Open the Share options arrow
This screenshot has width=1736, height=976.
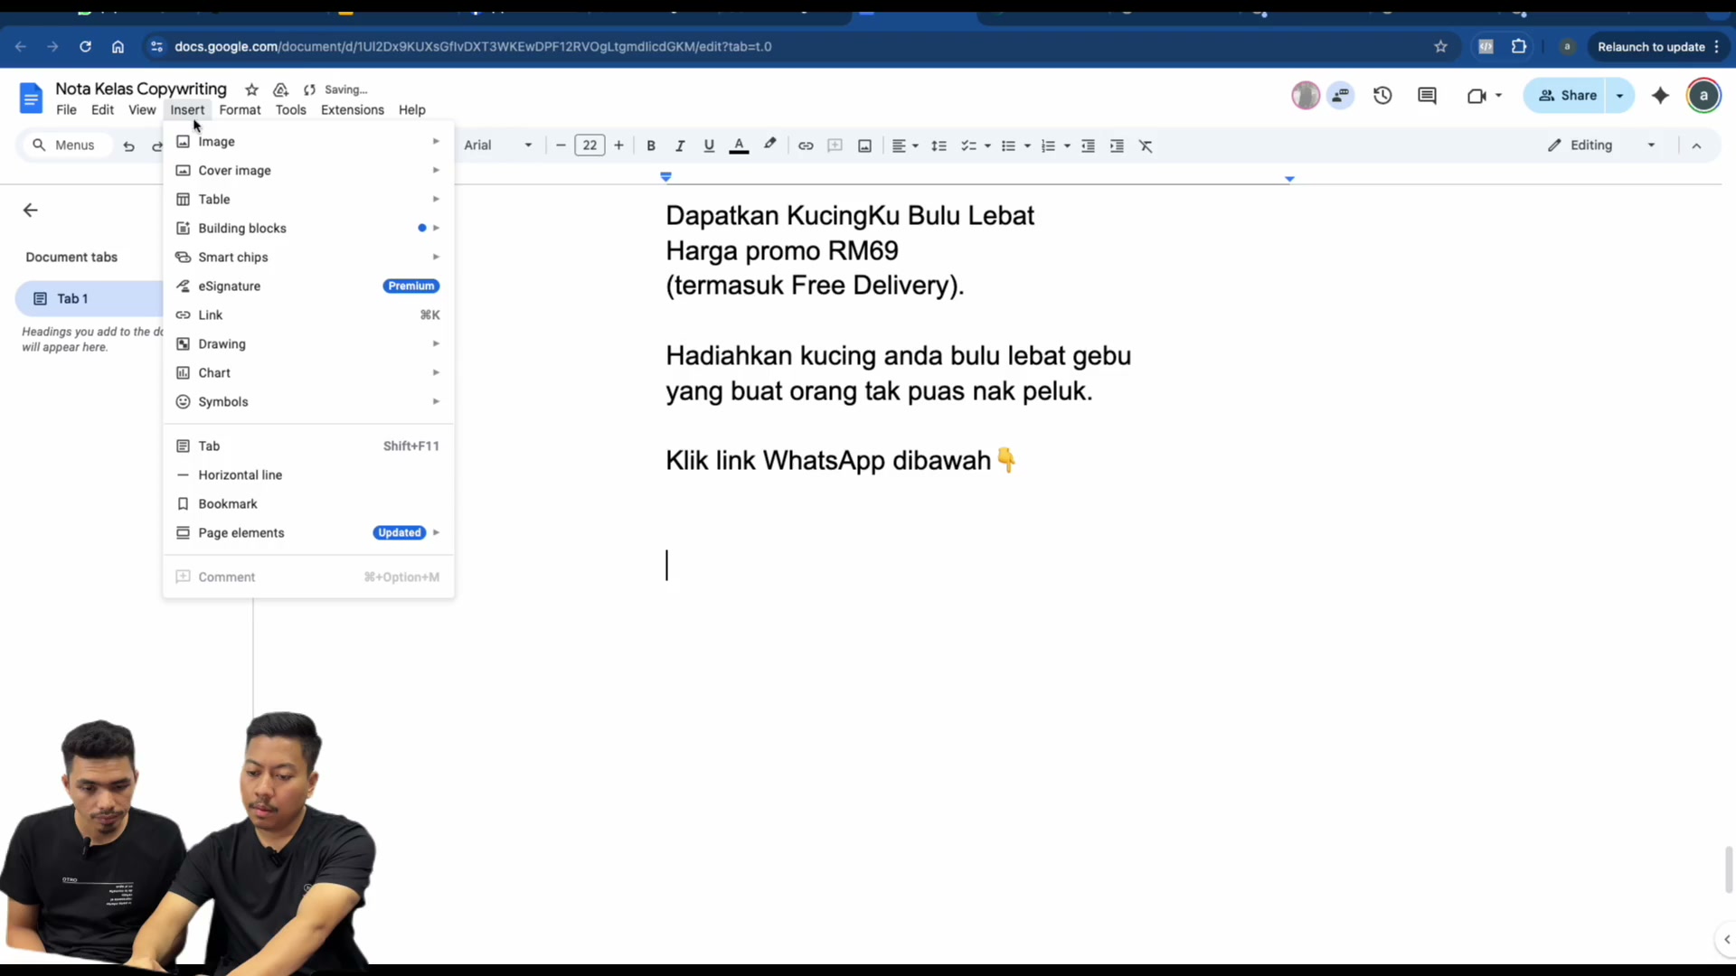click(x=1620, y=95)
